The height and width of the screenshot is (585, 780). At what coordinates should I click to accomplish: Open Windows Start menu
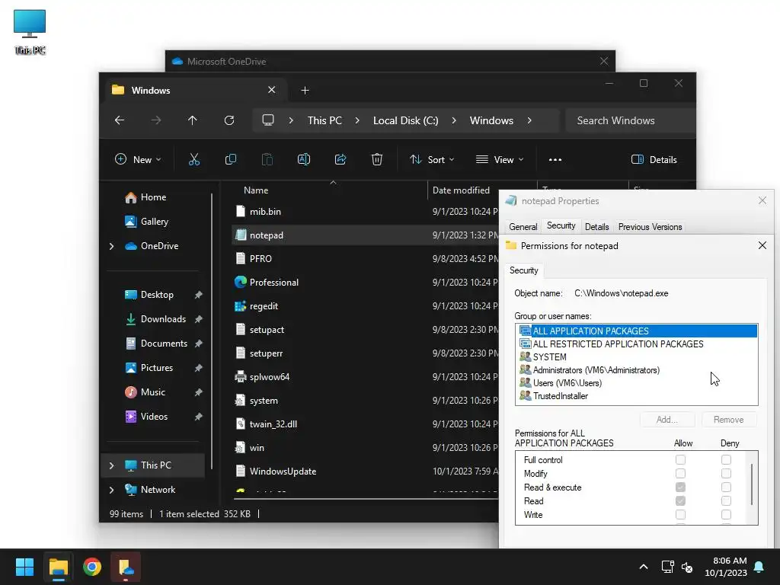[24, 567]
